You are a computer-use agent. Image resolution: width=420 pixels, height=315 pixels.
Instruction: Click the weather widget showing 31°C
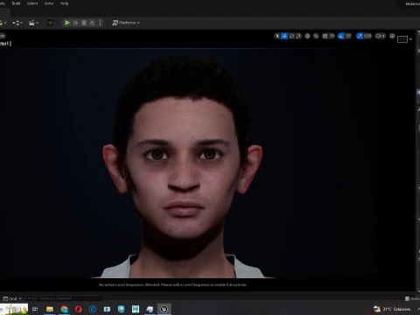pyautogui.click(x=392, y=309)
